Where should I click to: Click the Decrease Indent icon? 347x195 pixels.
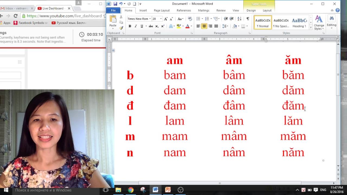pos(226,19)
